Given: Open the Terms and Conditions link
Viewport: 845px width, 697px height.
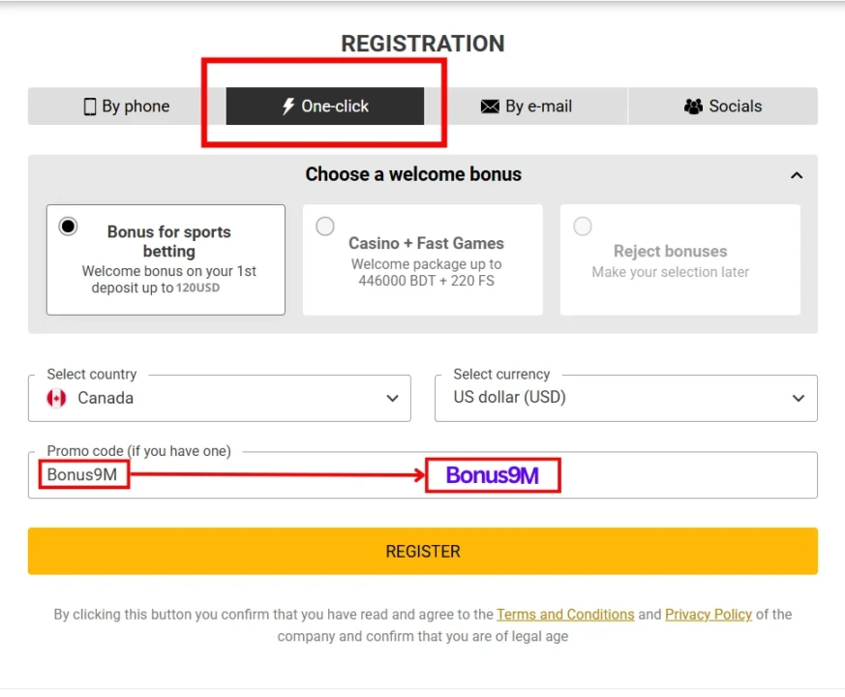Looking at the screenshot, I should [x=565, y=614].
